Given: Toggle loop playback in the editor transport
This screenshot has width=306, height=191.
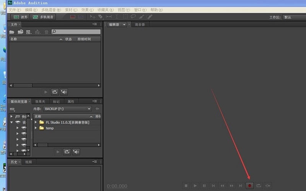Looking at the screenshot, I should [x=259, y=186].
